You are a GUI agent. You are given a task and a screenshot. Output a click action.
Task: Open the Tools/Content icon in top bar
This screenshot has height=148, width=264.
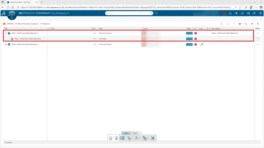coord(254,13)
